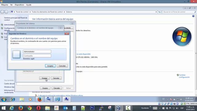Image resolution: width=197 pixels, height=111 pixels.
Task: Expand the Escritorio toolbar chevron
Action: point(150,107)
